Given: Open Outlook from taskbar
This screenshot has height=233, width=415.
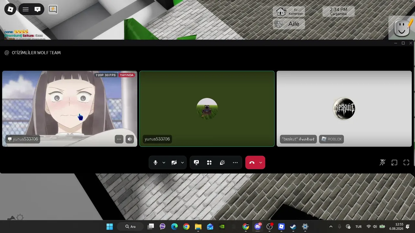Looking at the screenshot, I should coord(210,227).
